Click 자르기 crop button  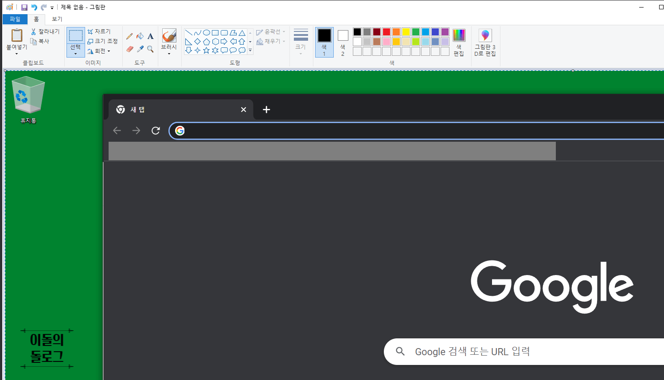[99, 31]
